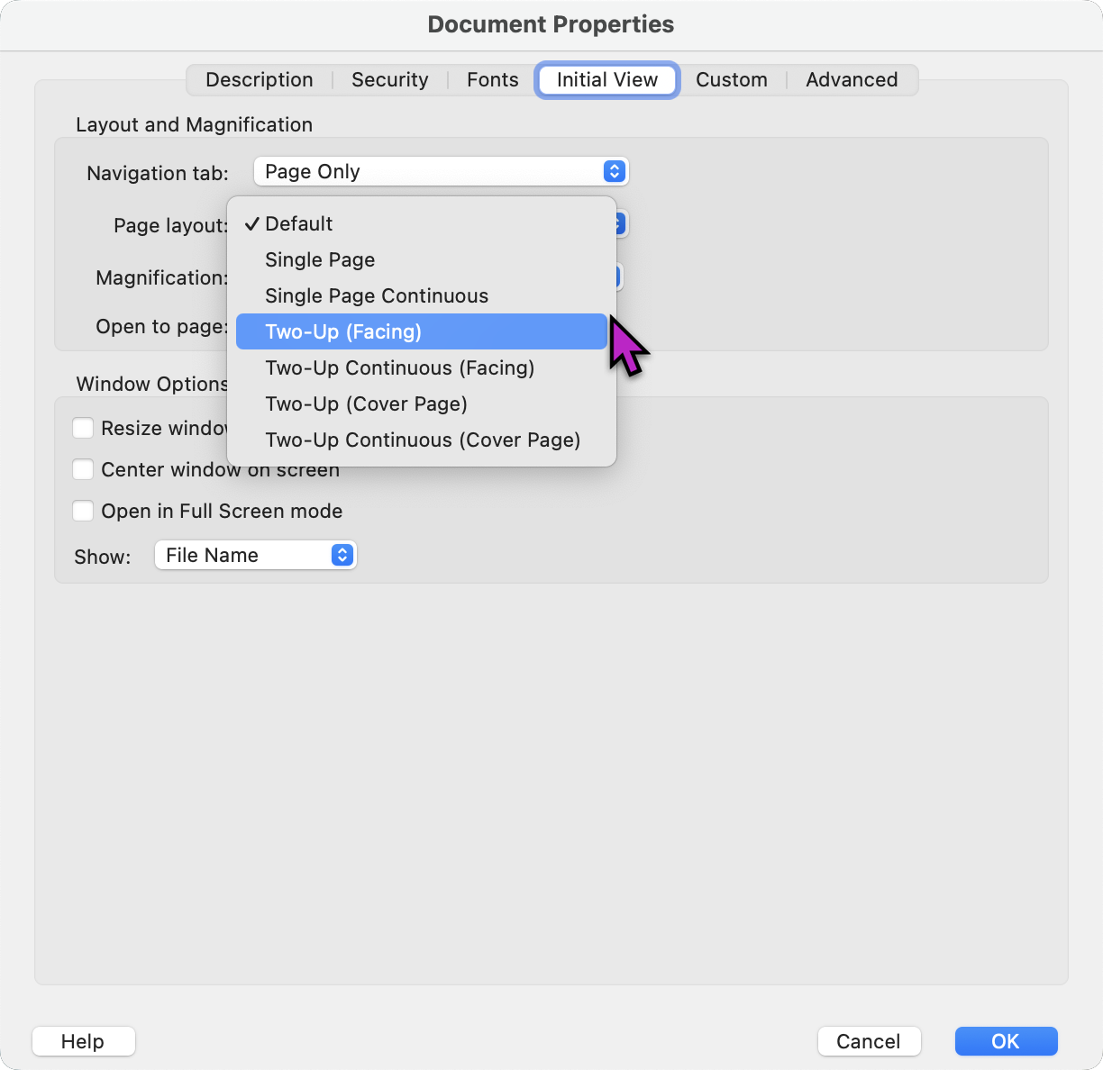Switch to the Fonts tab
Screen dimensions: 1103x1070
(492, 79)
